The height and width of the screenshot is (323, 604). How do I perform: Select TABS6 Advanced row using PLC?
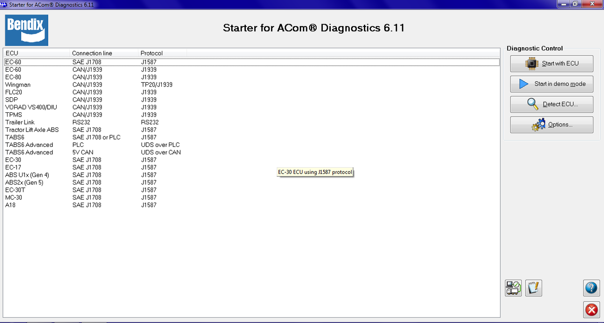click(x=252, y=145)
